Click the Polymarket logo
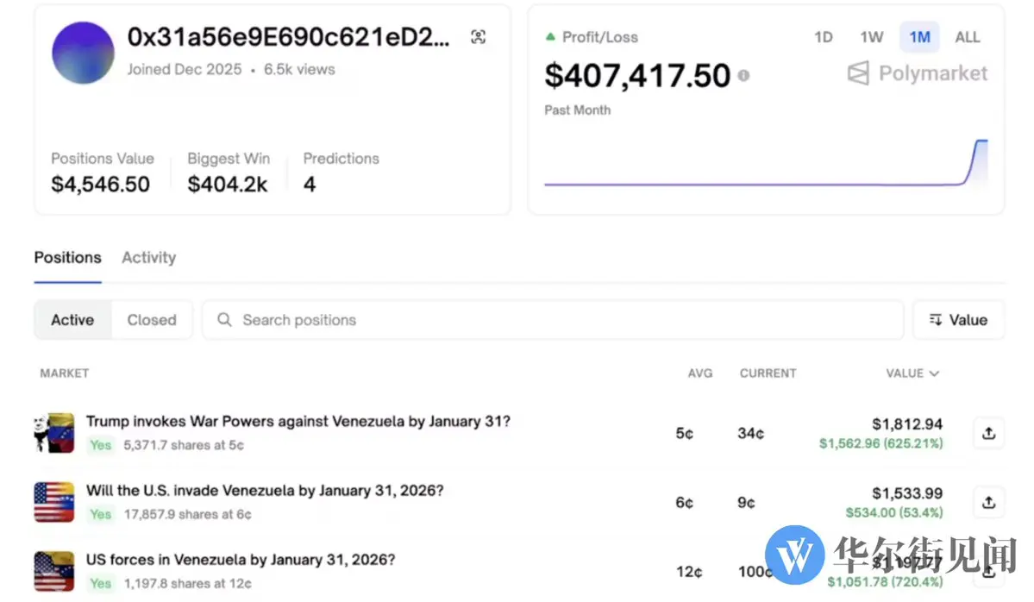 click(x=918, y=73)
